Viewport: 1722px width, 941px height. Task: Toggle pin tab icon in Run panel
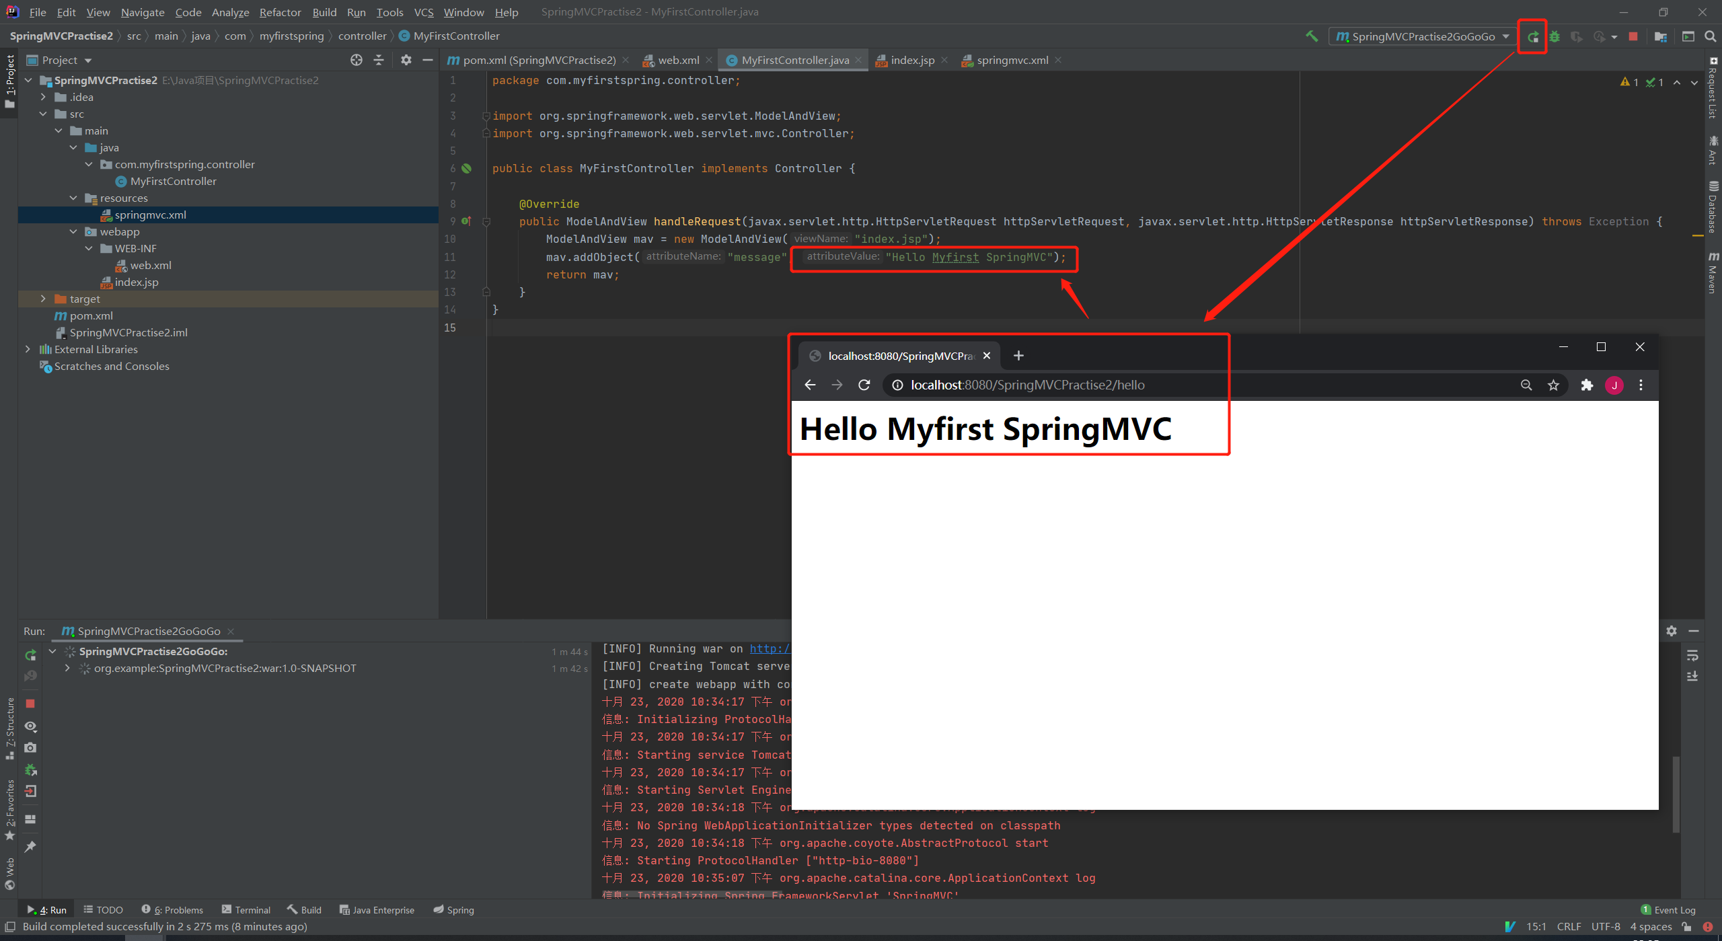click(x=30, y=847)
